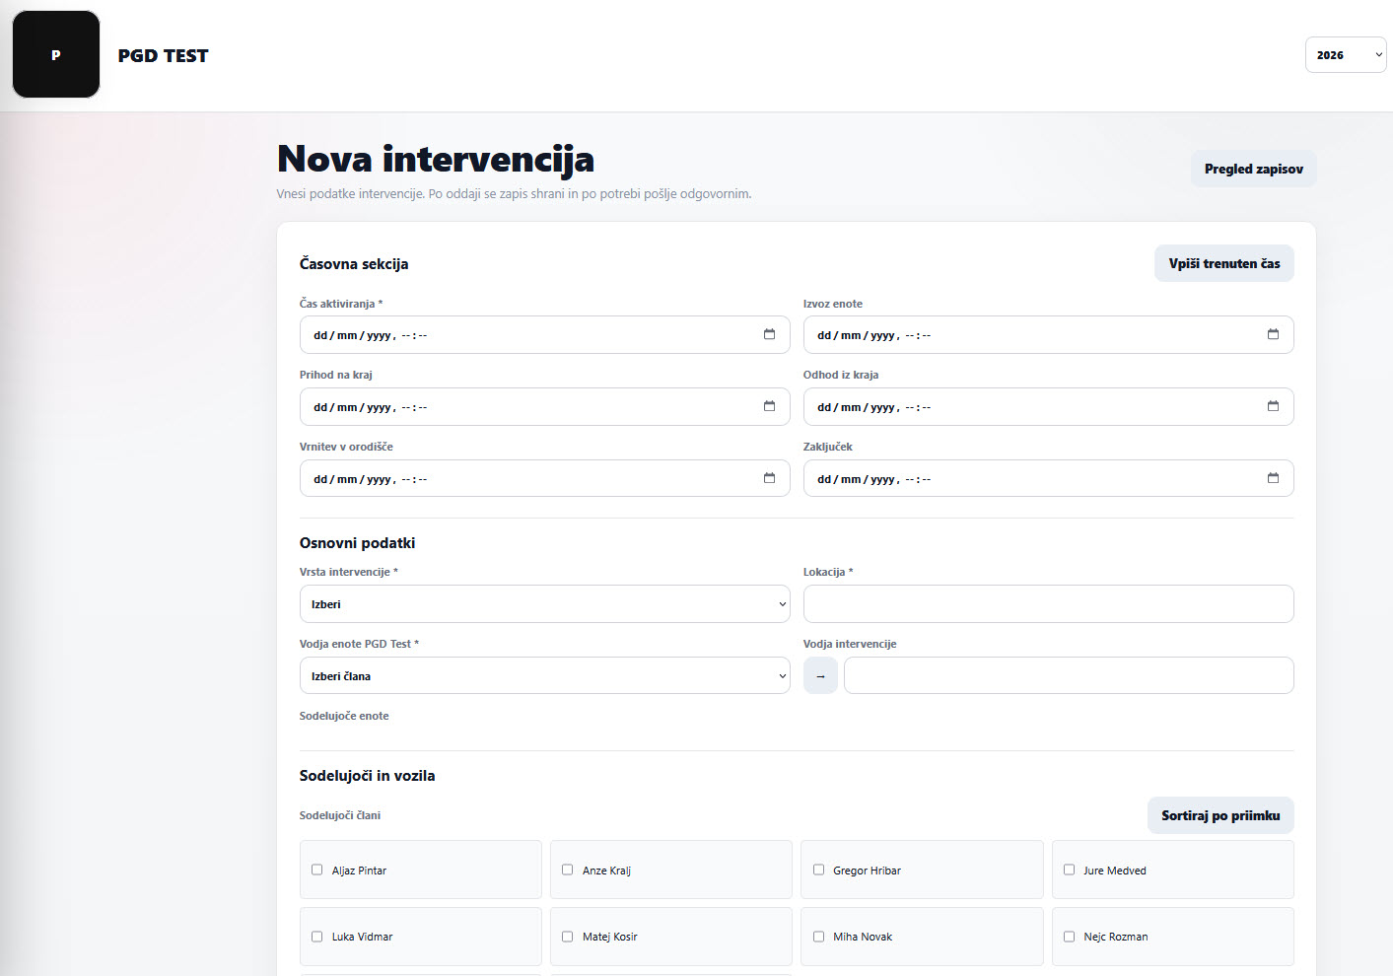Click the Osnovni podatki heading
Screen dimensions: 1393x976
click(357, 543)
